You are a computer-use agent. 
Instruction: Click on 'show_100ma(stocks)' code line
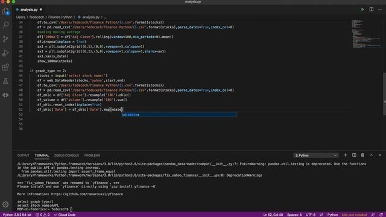click(55, 61)
